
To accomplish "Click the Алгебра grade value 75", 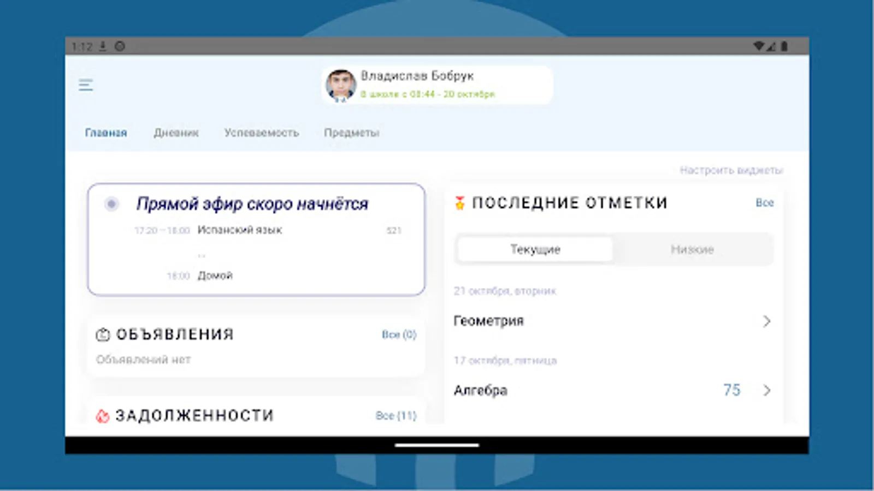I will (x=731, y=390).
